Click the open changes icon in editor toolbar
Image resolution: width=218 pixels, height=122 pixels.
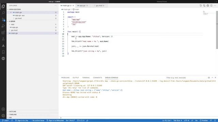204,5
